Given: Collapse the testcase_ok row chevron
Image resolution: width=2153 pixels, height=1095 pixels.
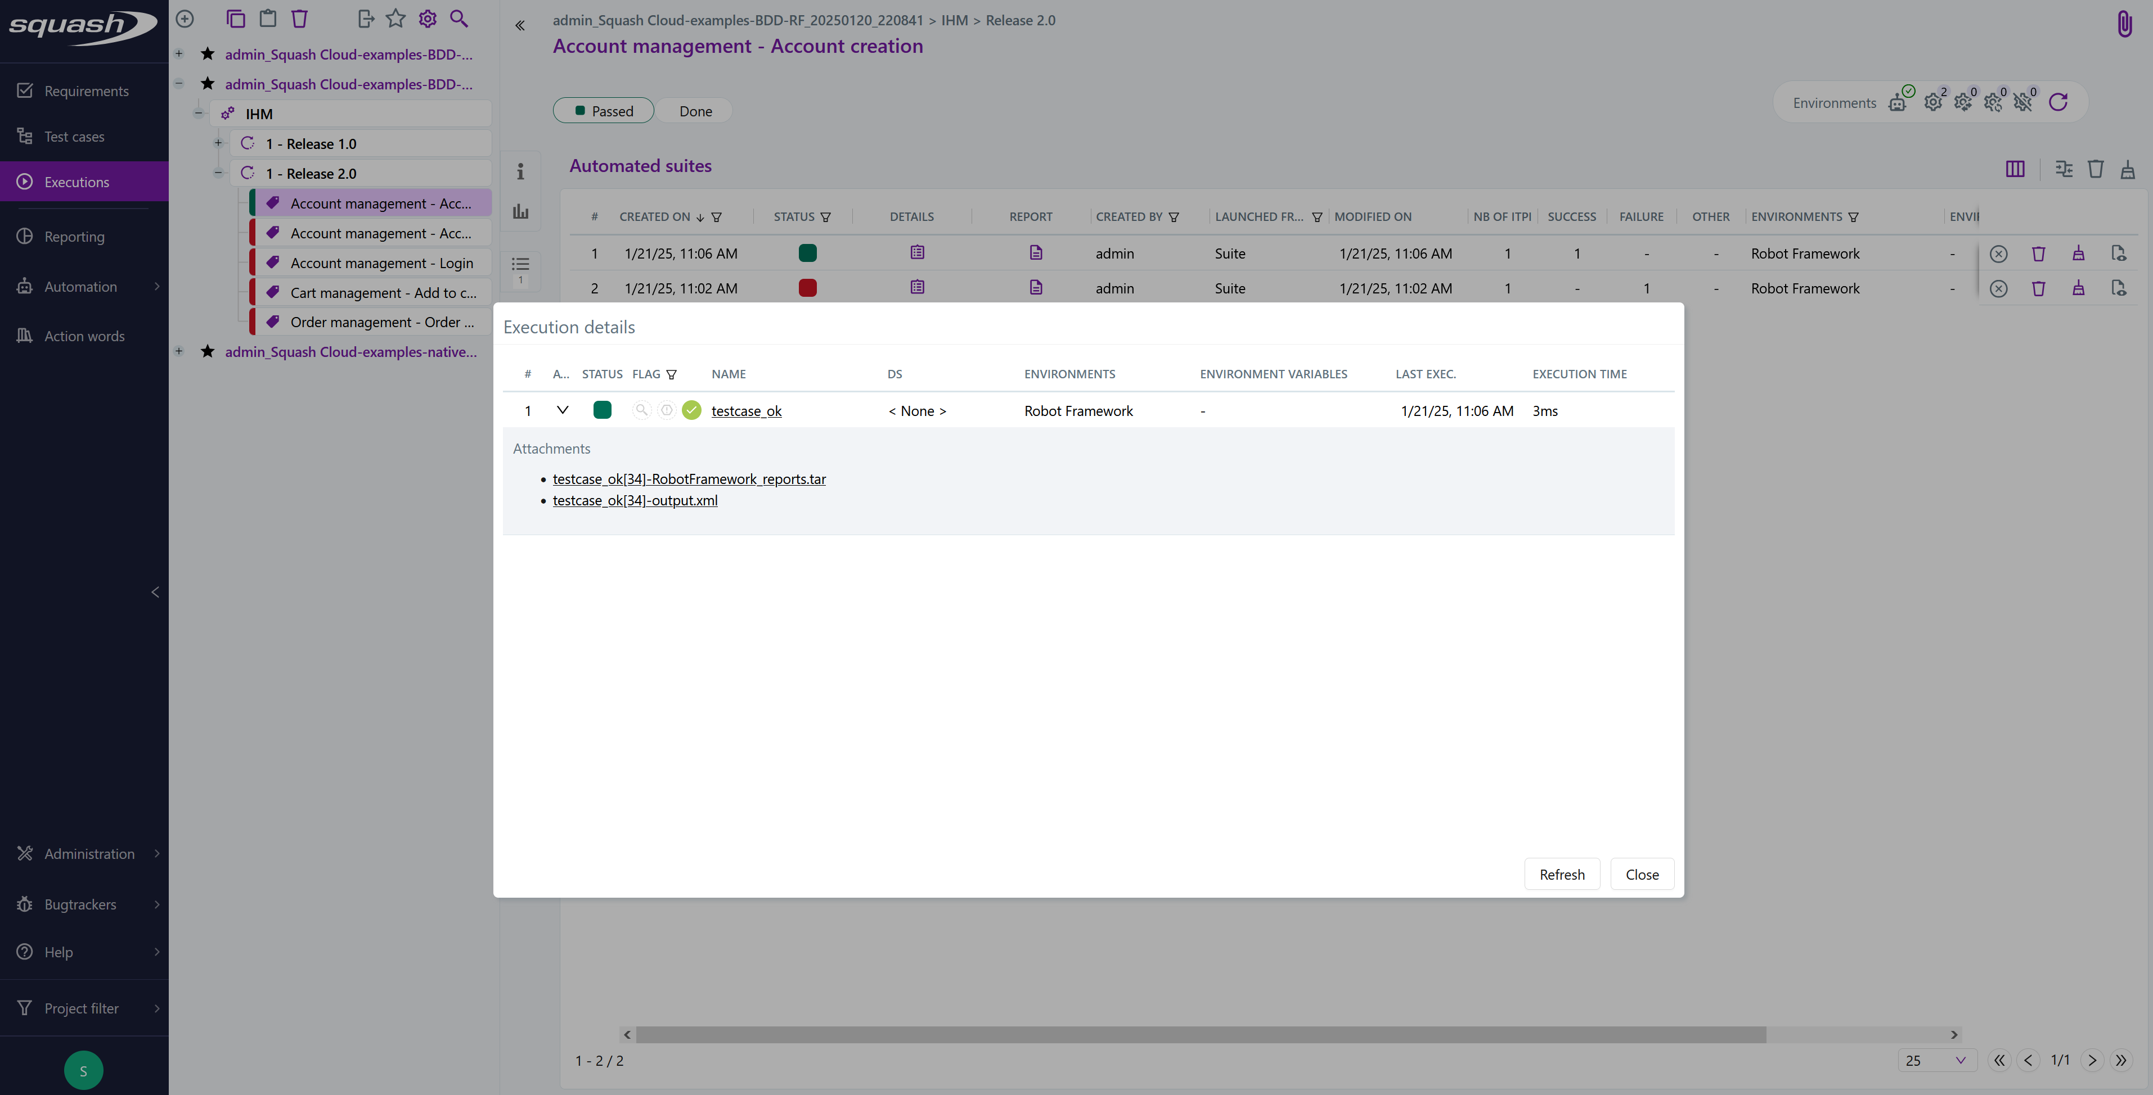Looking at the screenshot, I should point(563,410).
